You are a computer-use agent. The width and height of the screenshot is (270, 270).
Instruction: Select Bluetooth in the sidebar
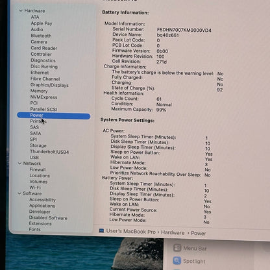pyautogui.click(x=41, y=36)
